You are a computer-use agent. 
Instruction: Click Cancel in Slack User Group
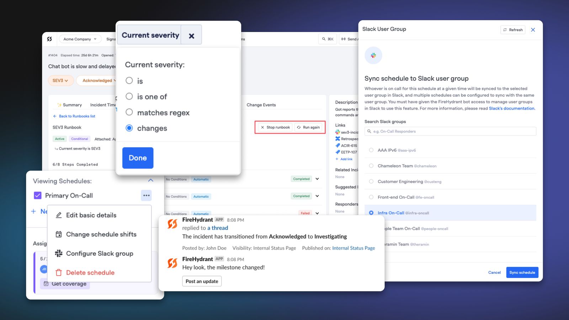[x=494, y=272]
